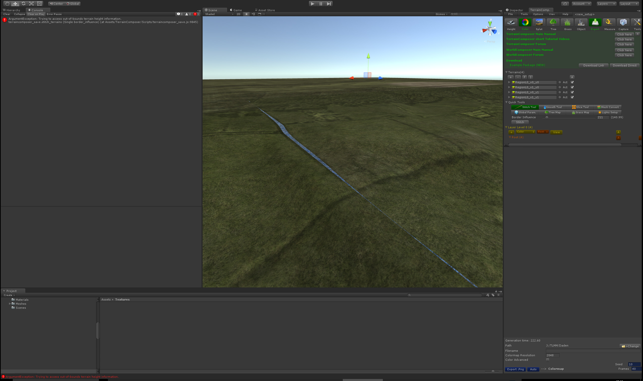Uncheck the Act checkbox for RegionL0_x0_y0

tap(572, 82)
